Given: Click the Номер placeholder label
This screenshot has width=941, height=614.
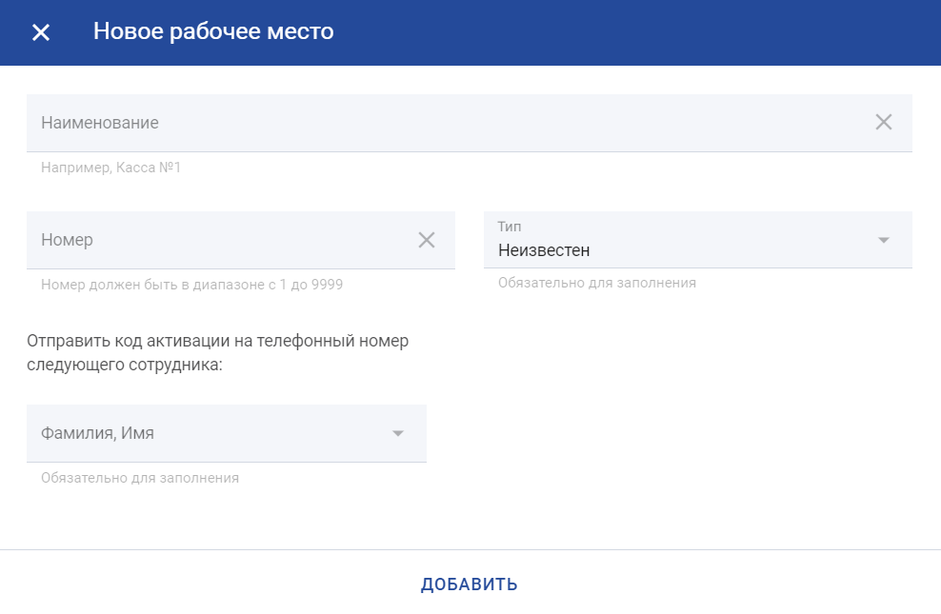Looking at the screenshot, I should (67, 240).
